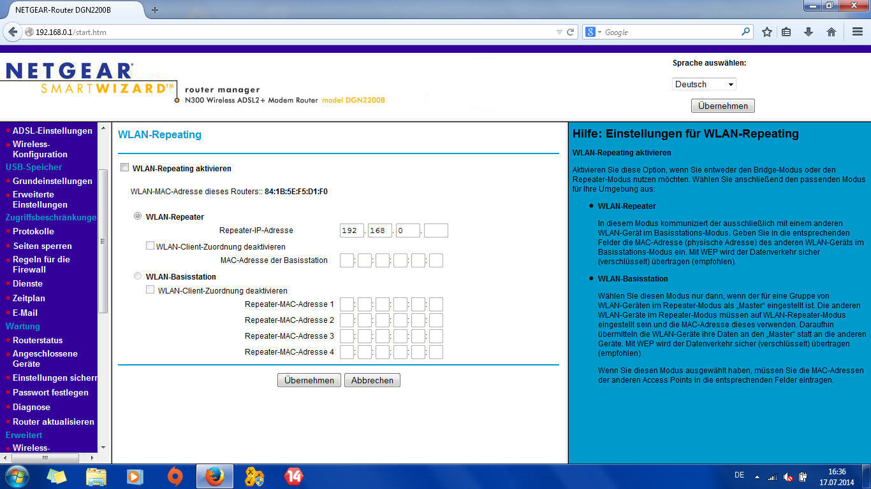The width and height of the screenshot is (871, 489).
Task: Click Übernehmen below the WLAN-Repeating form
Action: coord(309,380)
